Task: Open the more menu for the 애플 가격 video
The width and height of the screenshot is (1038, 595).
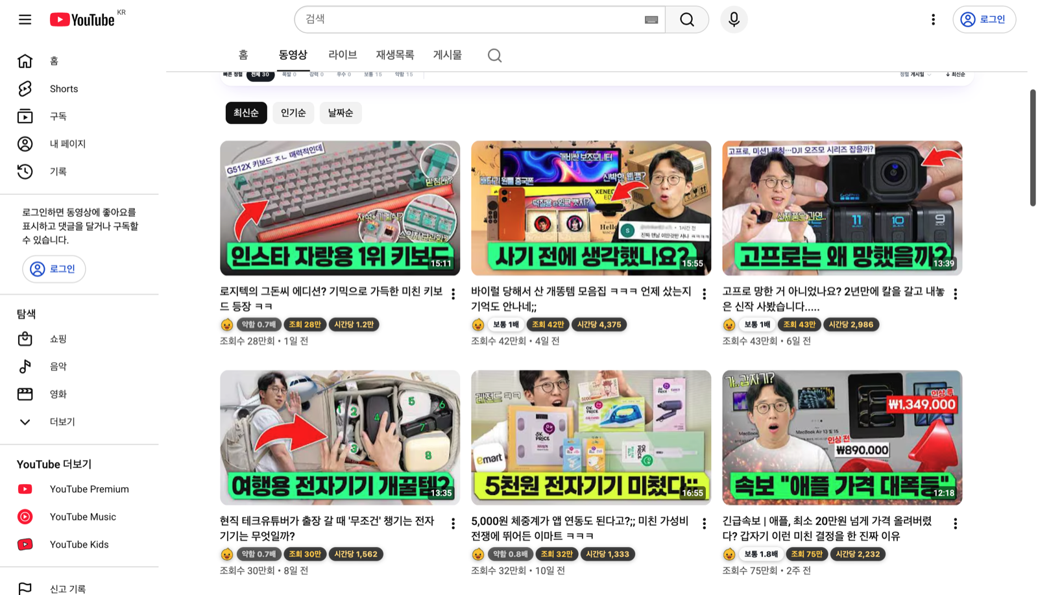Action: (x=955, y=523)
